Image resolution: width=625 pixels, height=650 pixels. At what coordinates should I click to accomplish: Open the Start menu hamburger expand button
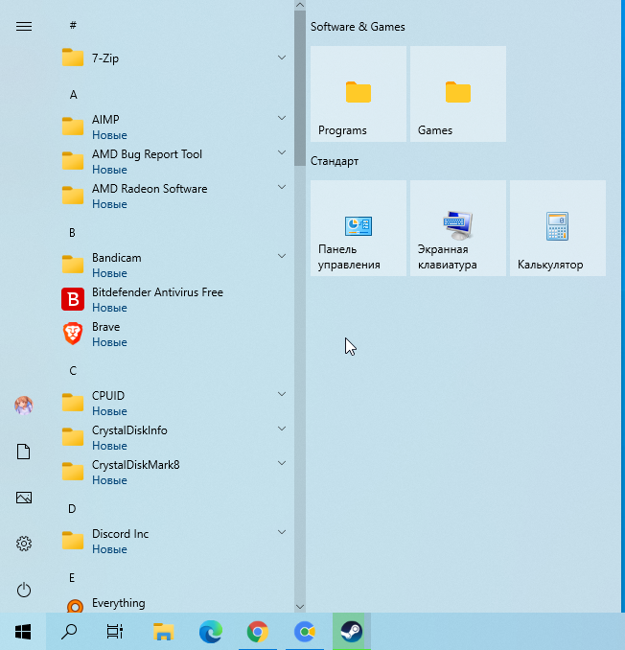[x=24, y=27]
